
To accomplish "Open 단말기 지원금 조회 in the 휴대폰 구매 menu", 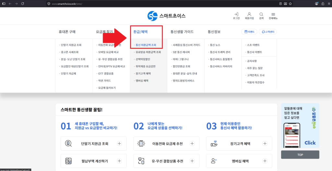I will tap(71, 45).
